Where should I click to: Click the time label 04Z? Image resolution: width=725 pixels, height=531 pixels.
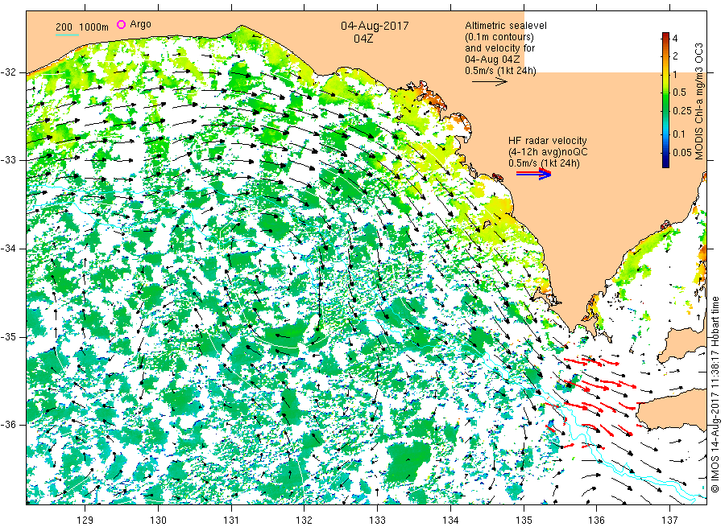(x=363, y=39)
